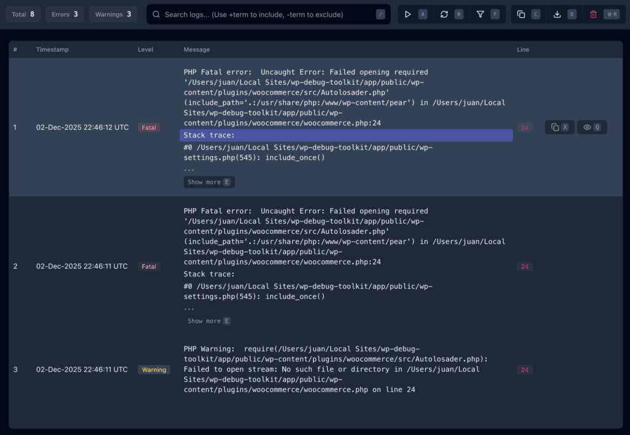
Task: Click the red trash delete icon
Action: tap(593, 14)
